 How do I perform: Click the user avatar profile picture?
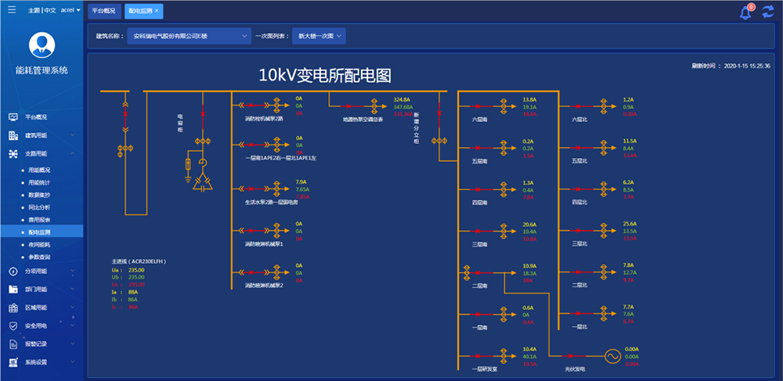coord(41,45)
